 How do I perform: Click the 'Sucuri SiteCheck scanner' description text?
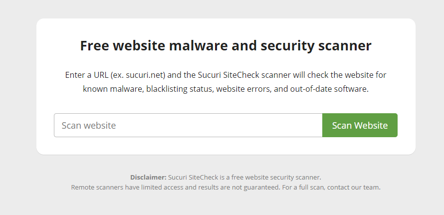(244, 75)
